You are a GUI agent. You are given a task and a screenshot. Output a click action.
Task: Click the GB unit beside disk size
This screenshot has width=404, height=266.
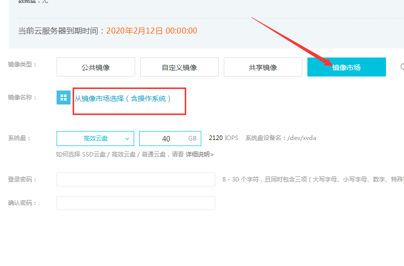tap(192, 138)
